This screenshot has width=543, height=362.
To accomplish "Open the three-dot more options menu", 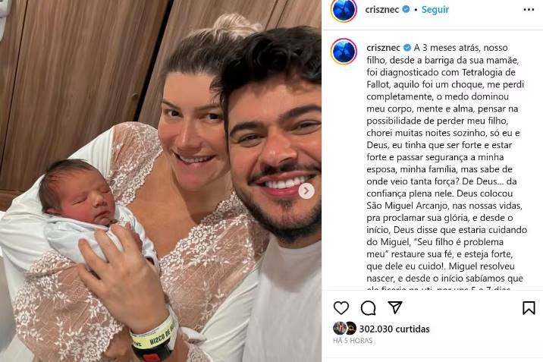I will pos(529,10).
